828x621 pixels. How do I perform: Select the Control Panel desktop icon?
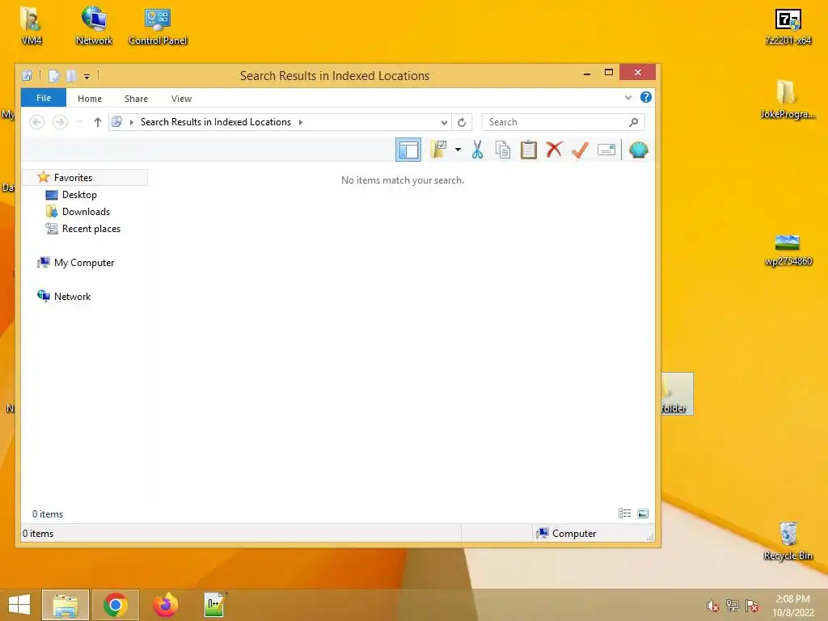point(158,25)
